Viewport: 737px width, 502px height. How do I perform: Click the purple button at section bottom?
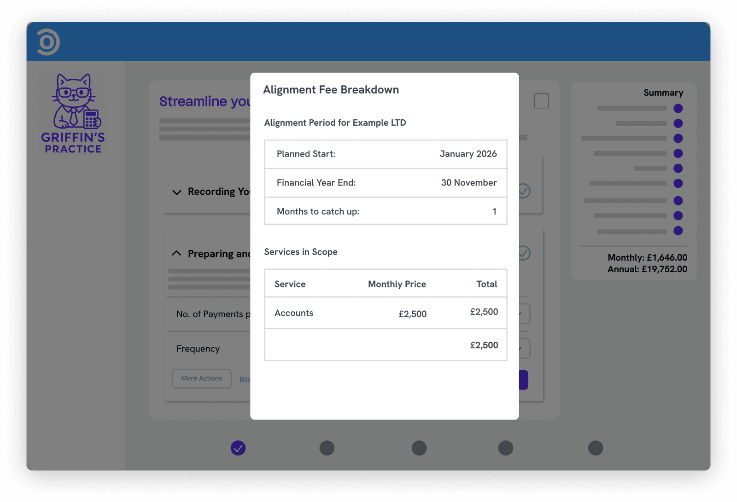[x=523, y=380]
